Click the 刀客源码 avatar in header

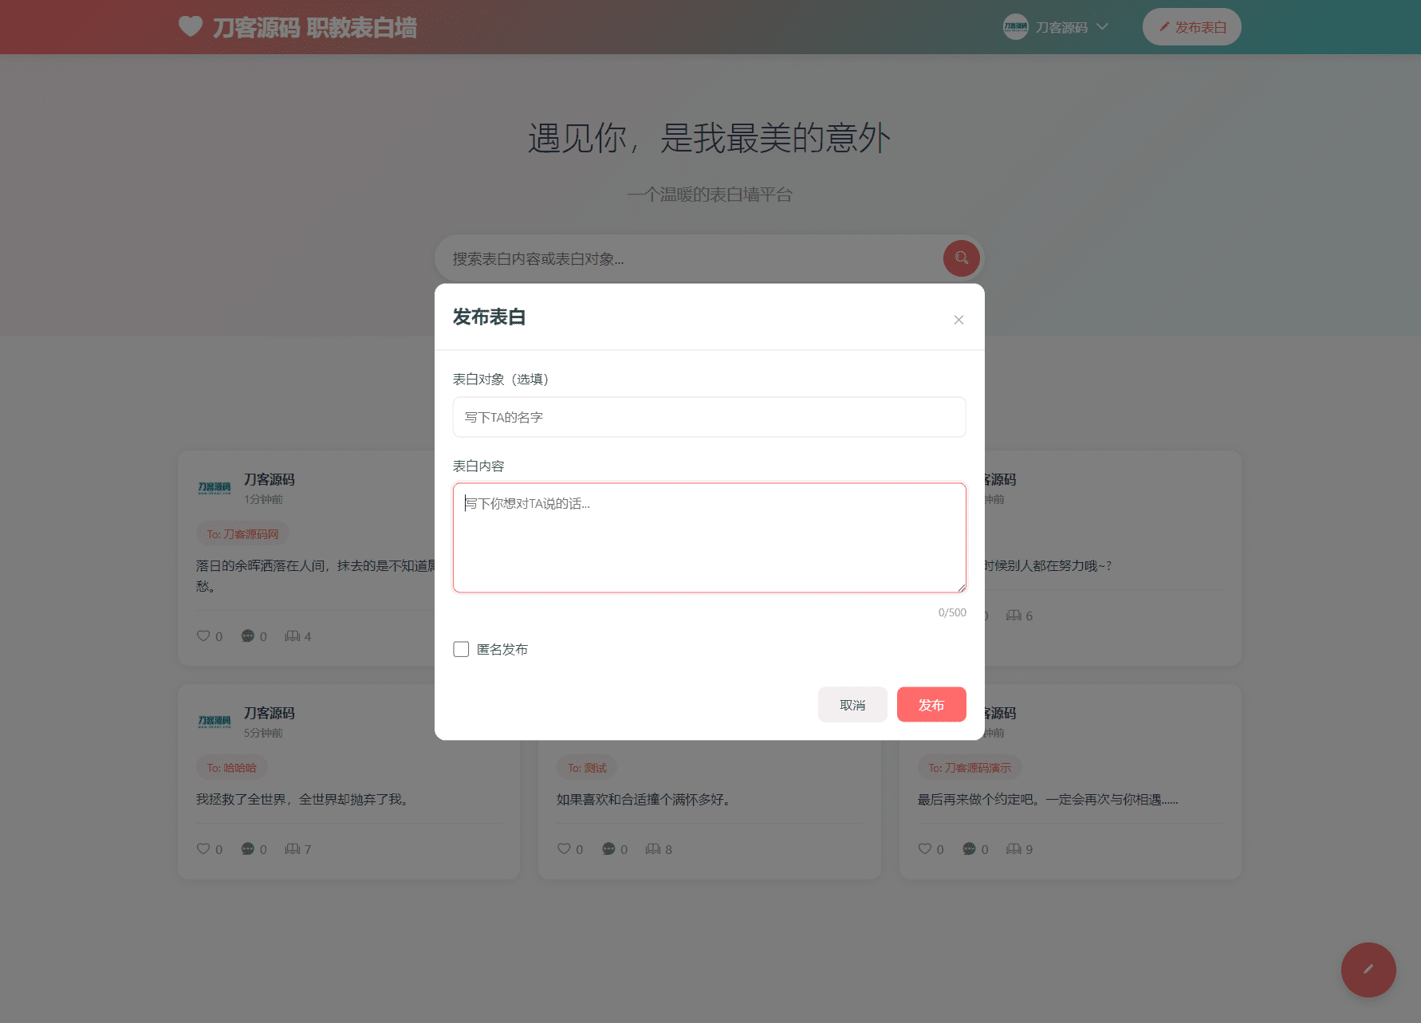tap(1015, 26)
